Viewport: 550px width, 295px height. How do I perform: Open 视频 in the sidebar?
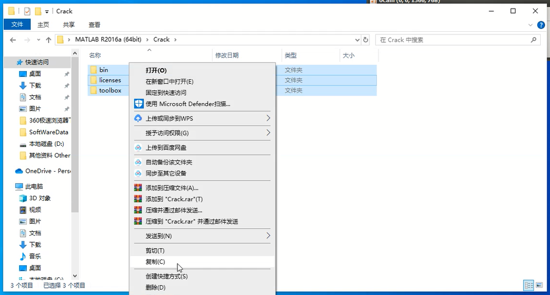[x=30, y=209]
